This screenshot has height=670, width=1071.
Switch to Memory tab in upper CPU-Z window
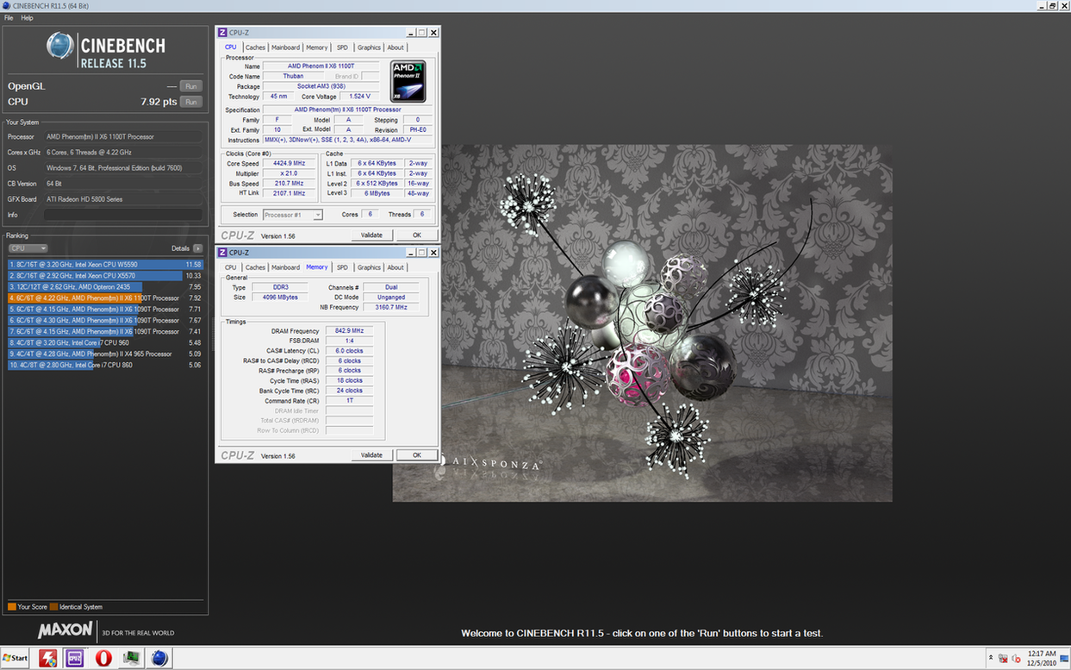click(317, 47)
